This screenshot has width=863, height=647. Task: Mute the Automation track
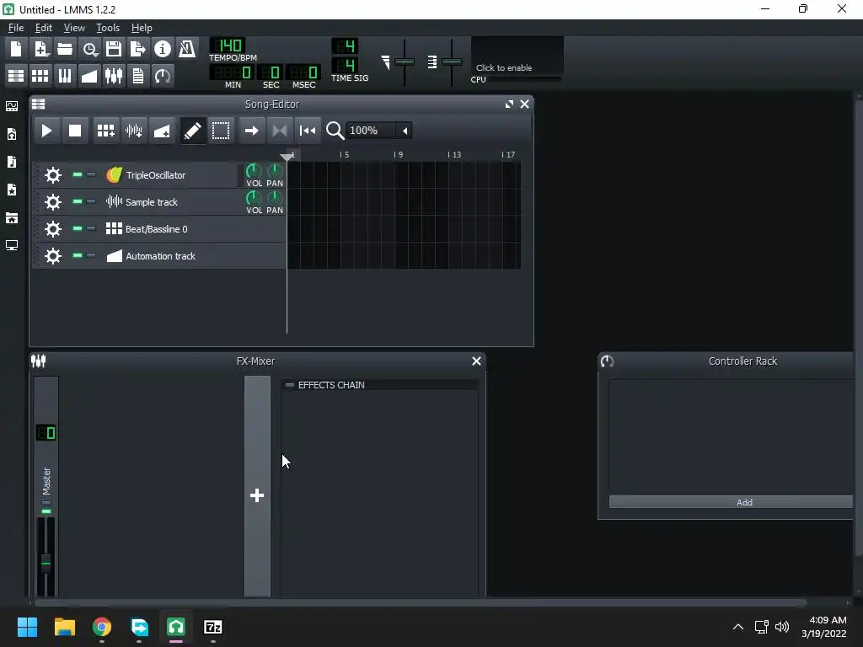(78, 256)
